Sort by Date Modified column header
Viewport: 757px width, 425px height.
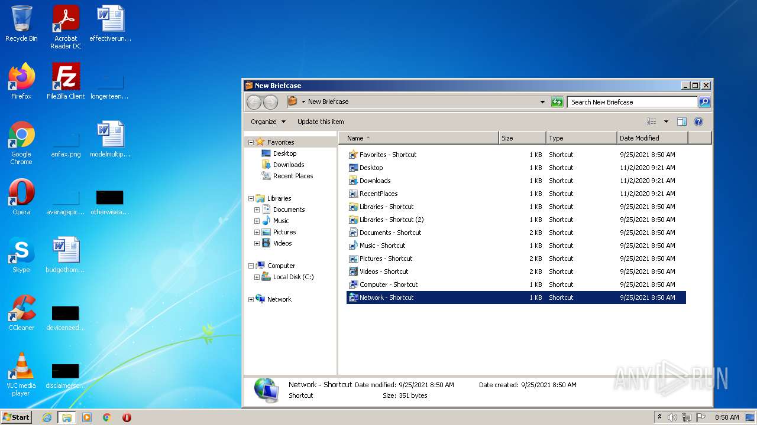click(653, 138)
